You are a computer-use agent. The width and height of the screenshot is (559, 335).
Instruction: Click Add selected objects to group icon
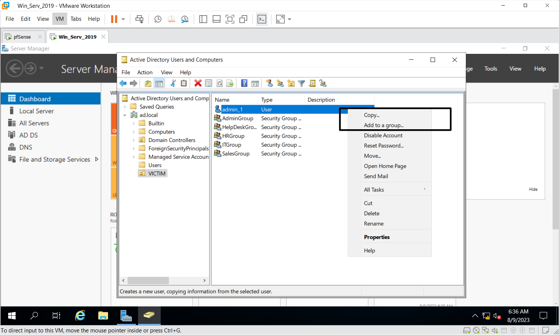[x=323, y=83]
